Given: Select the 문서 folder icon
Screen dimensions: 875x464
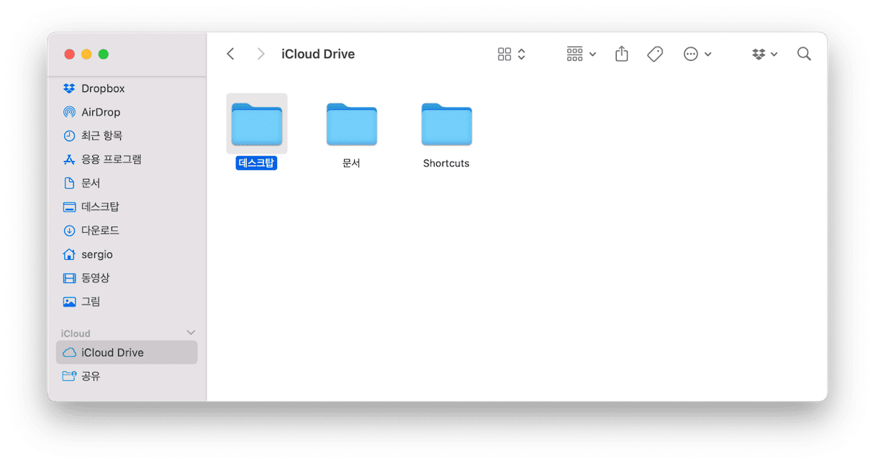Looking at the screenshot, I should (352, 124).
